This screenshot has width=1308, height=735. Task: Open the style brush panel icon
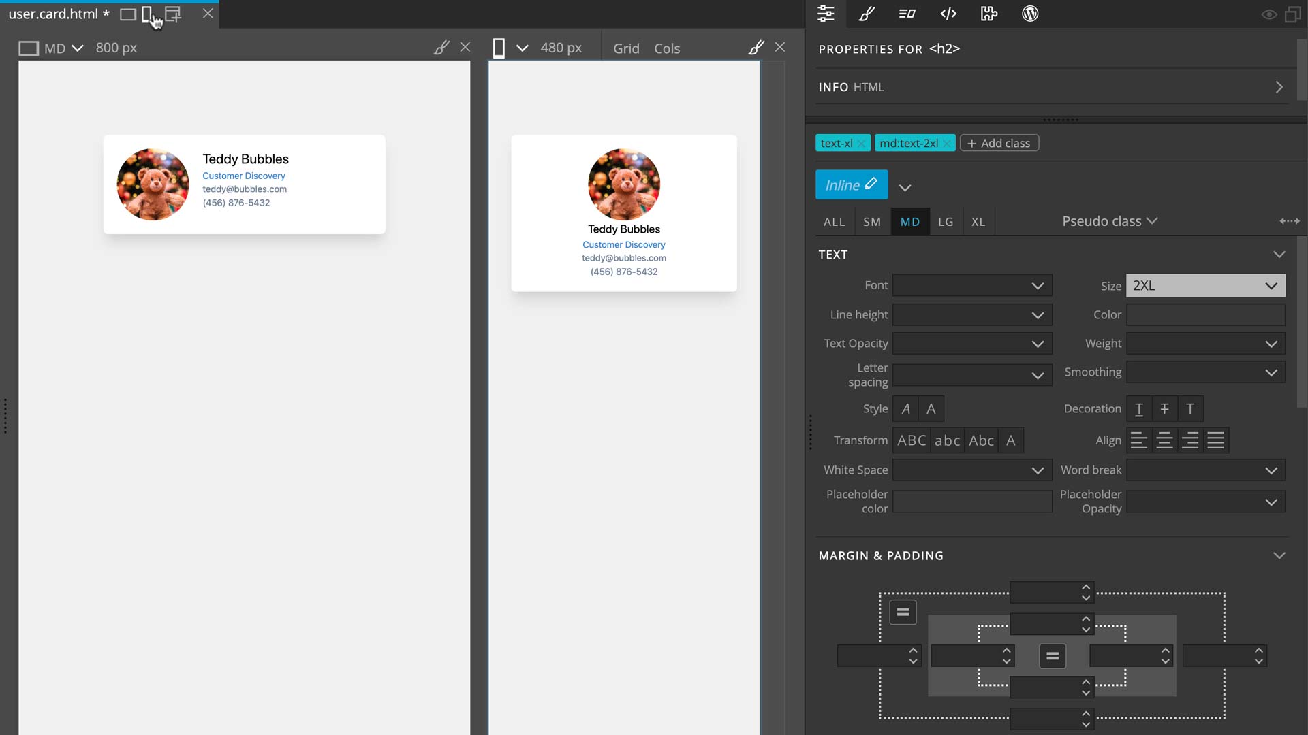pos(867,14)
